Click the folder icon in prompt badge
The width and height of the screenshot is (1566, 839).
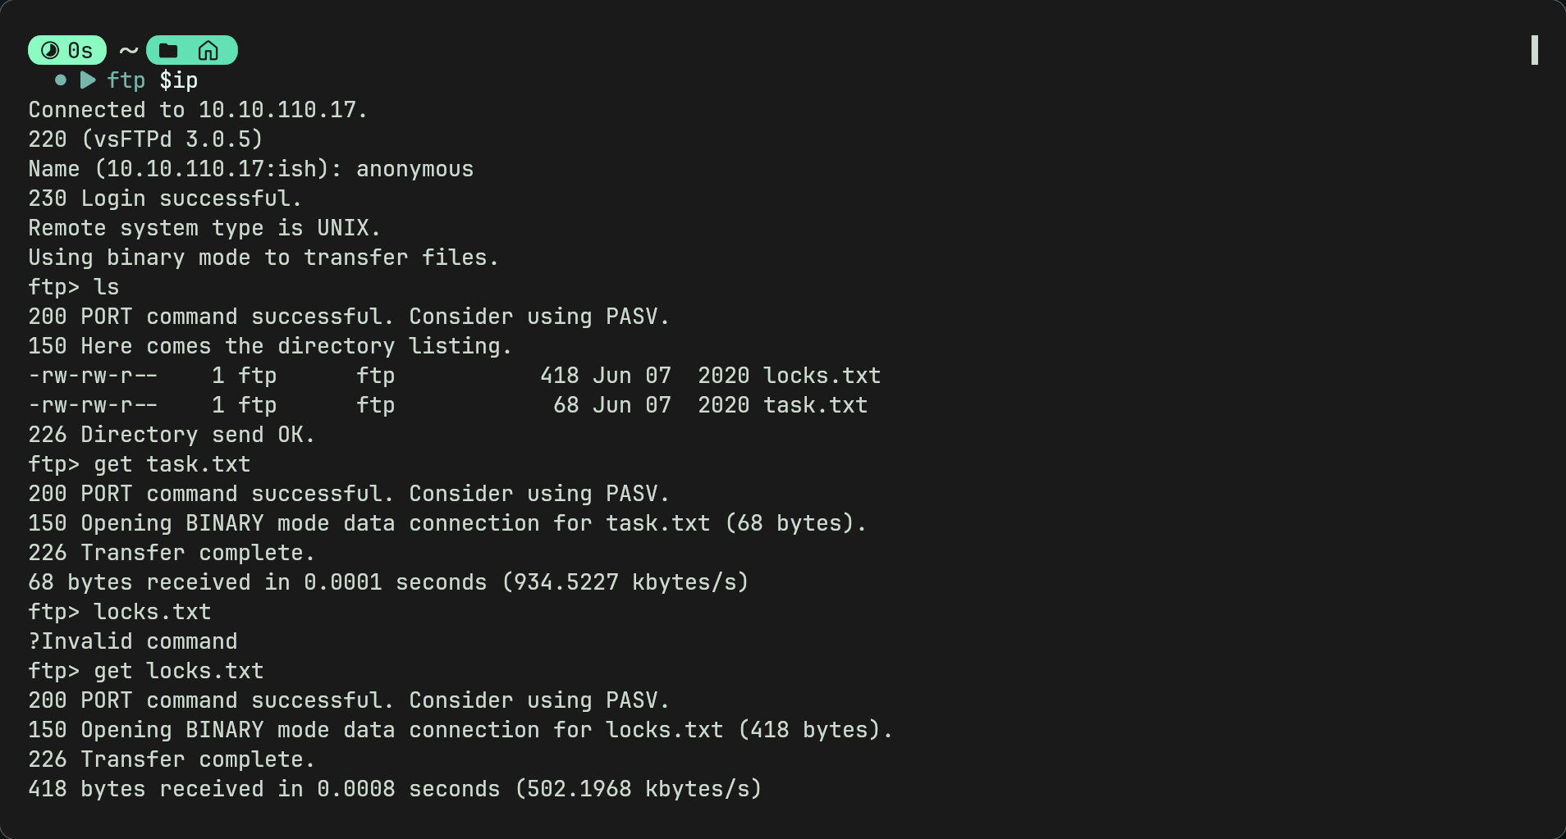click(168, 51)
